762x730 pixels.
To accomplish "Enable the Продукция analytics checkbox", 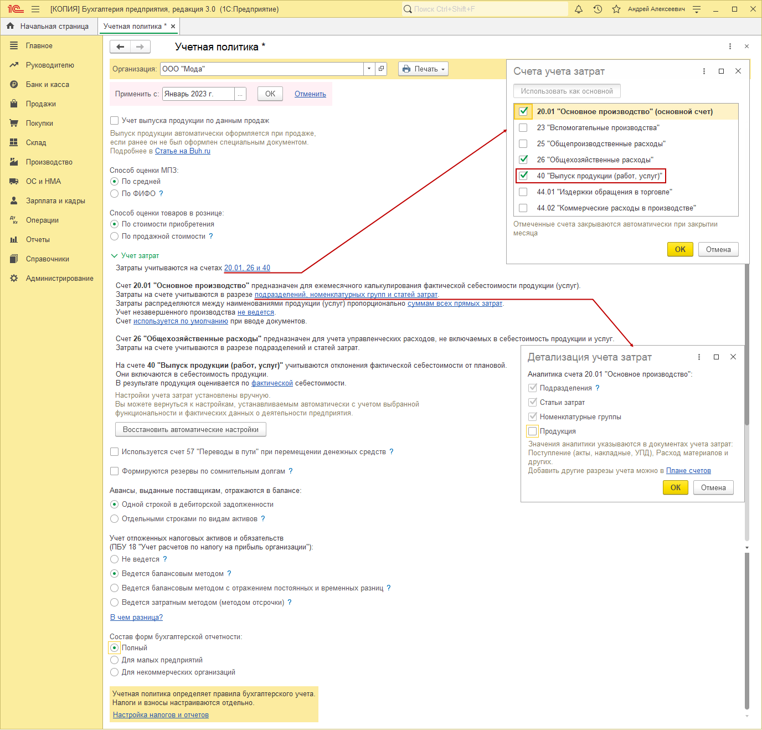I will coord(533,431).
